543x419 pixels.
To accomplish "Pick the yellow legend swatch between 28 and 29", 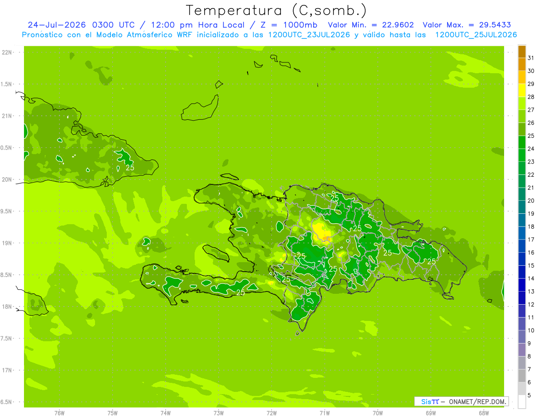I will (522, 90).
